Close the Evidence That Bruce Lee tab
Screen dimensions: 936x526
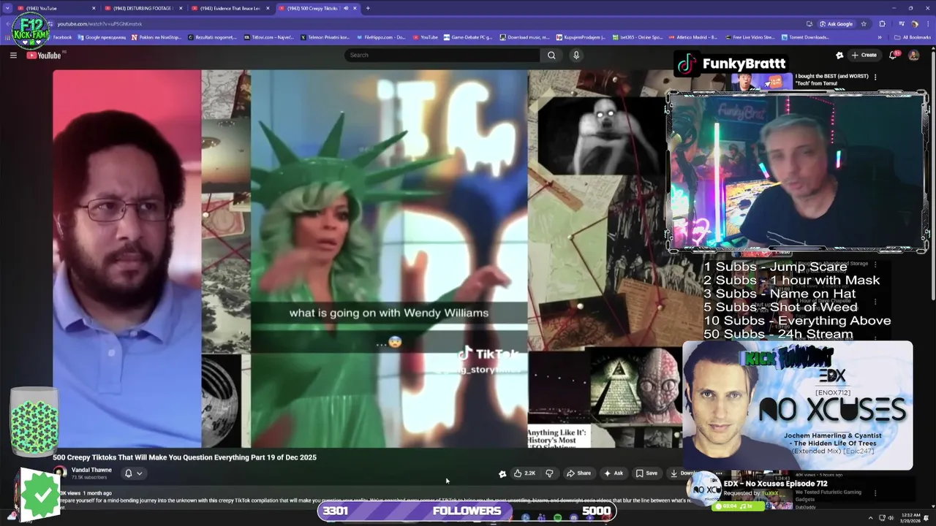point(268,8)
